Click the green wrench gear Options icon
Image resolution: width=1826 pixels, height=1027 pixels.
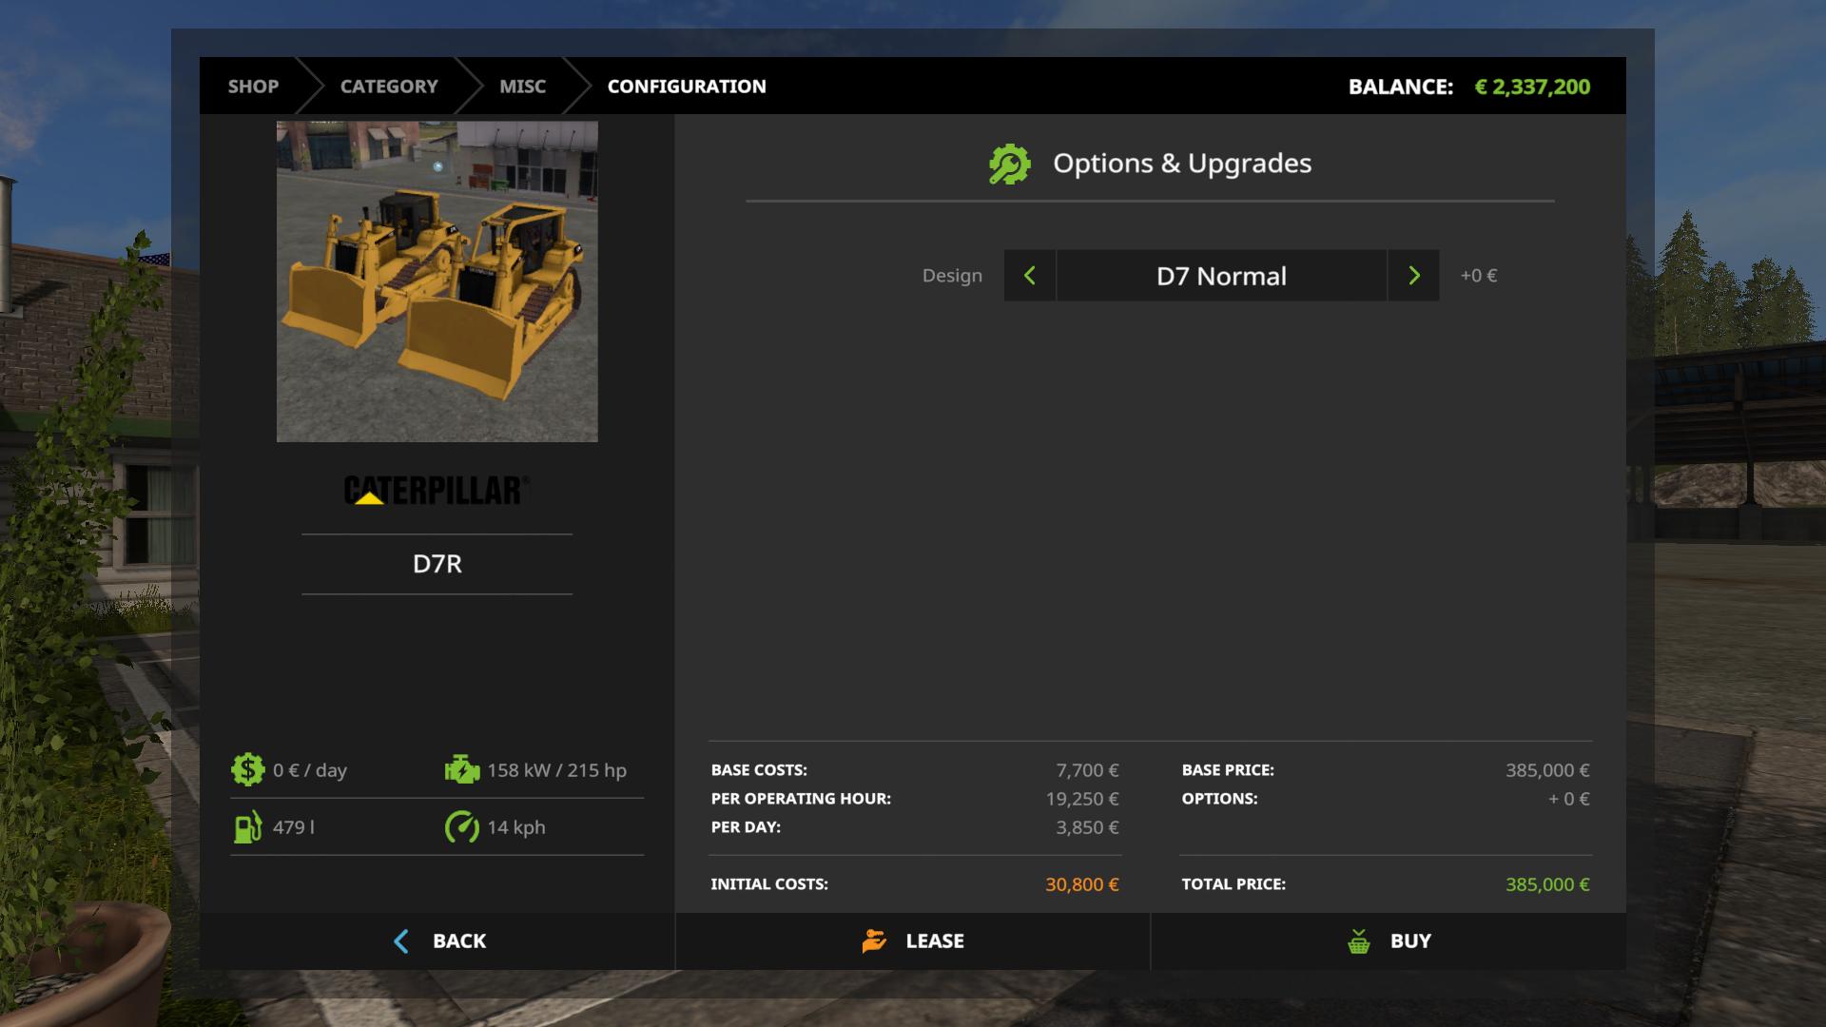click(x=1009, y=164)
